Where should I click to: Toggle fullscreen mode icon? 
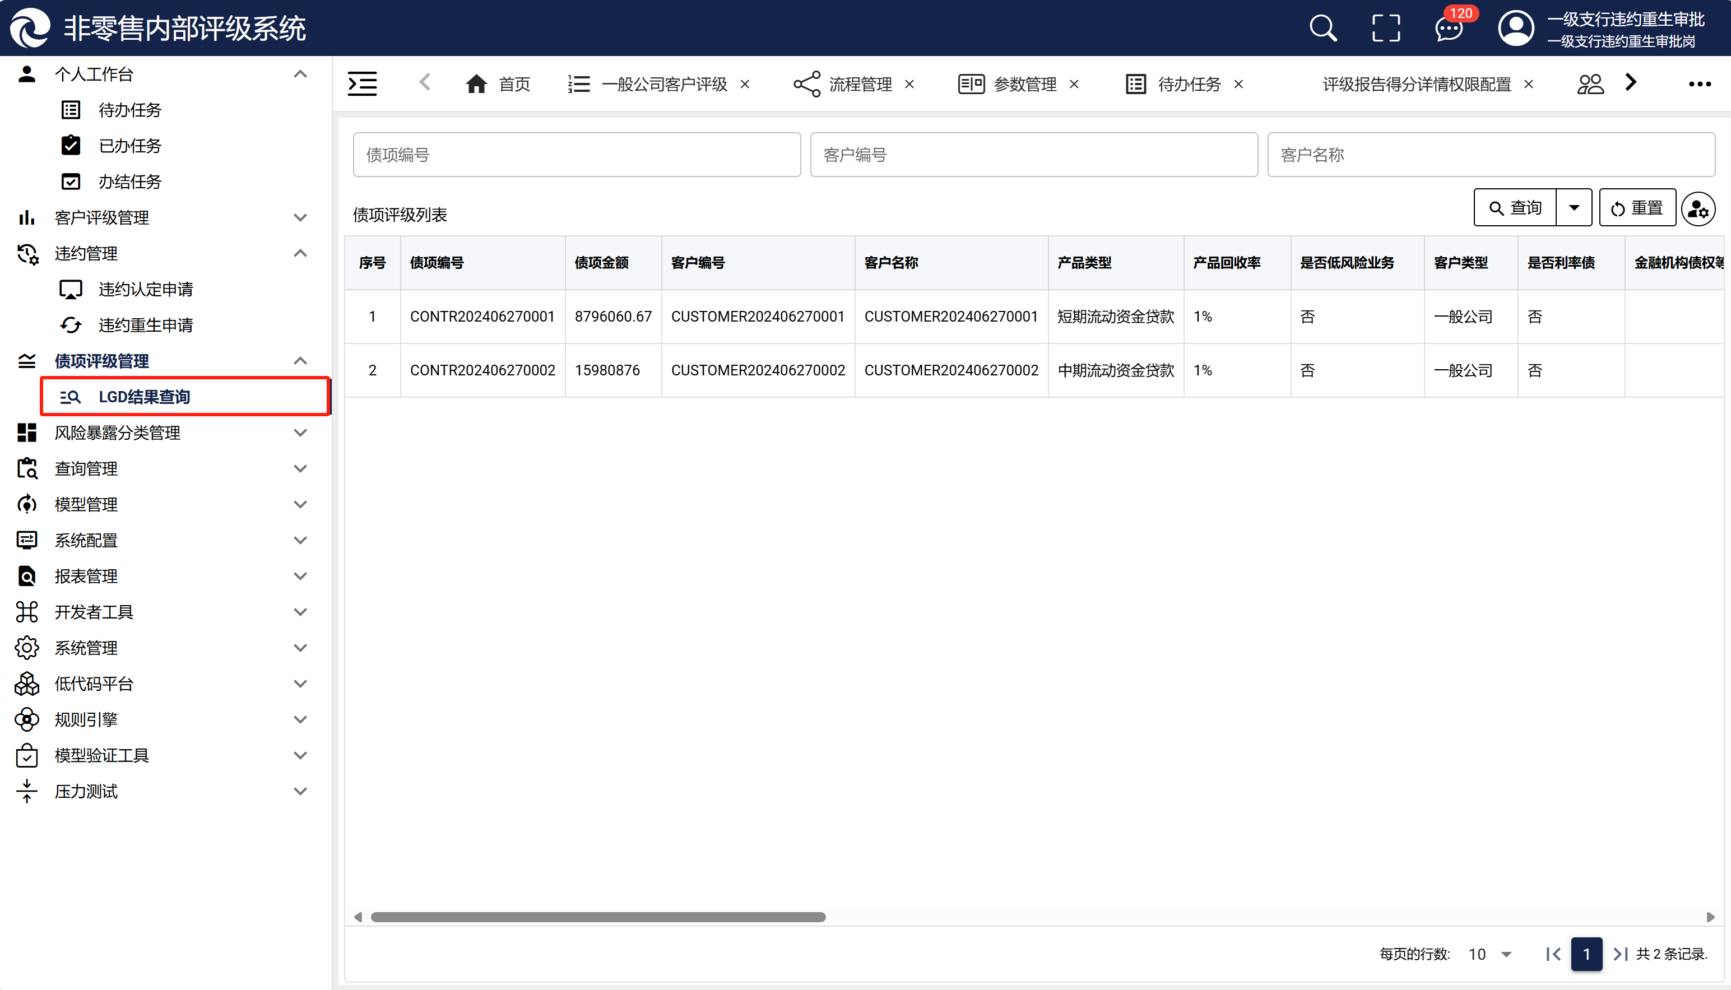pos(1386,29)
